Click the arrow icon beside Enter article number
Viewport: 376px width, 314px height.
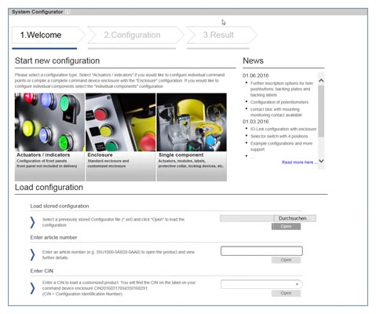click(32, 254)
